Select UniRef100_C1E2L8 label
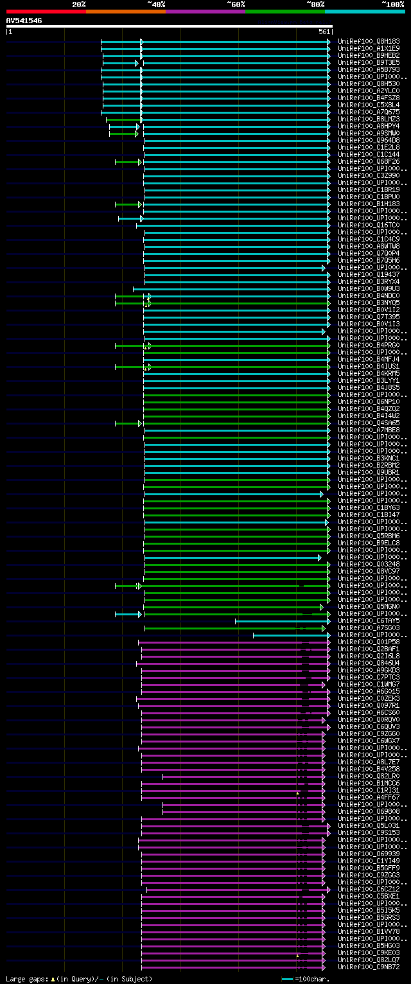The width and height of the screenshot is (411, 984). (369, 147)
